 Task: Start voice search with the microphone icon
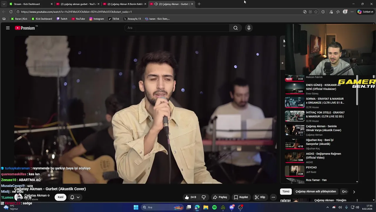249,28
